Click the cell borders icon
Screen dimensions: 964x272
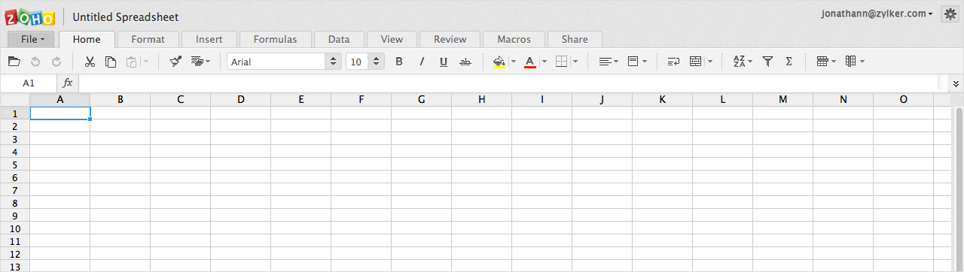561,62
